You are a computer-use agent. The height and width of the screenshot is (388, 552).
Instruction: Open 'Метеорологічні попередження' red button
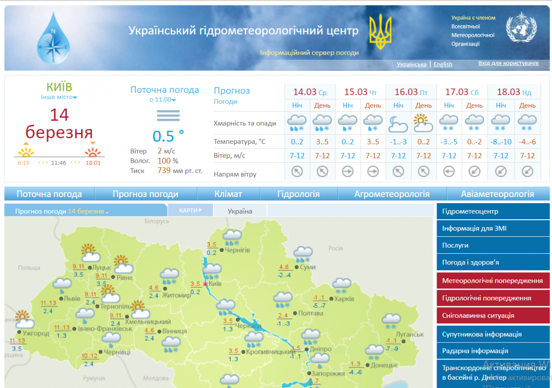point(492,280)
